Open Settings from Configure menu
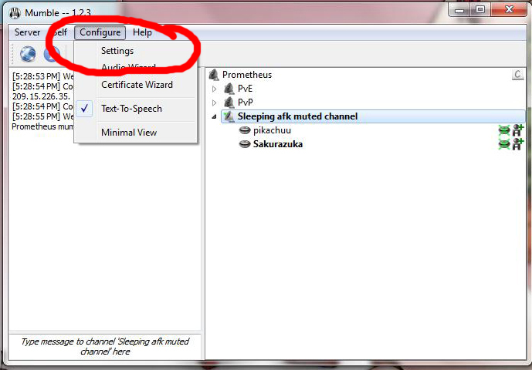 [x=117, y=51]
